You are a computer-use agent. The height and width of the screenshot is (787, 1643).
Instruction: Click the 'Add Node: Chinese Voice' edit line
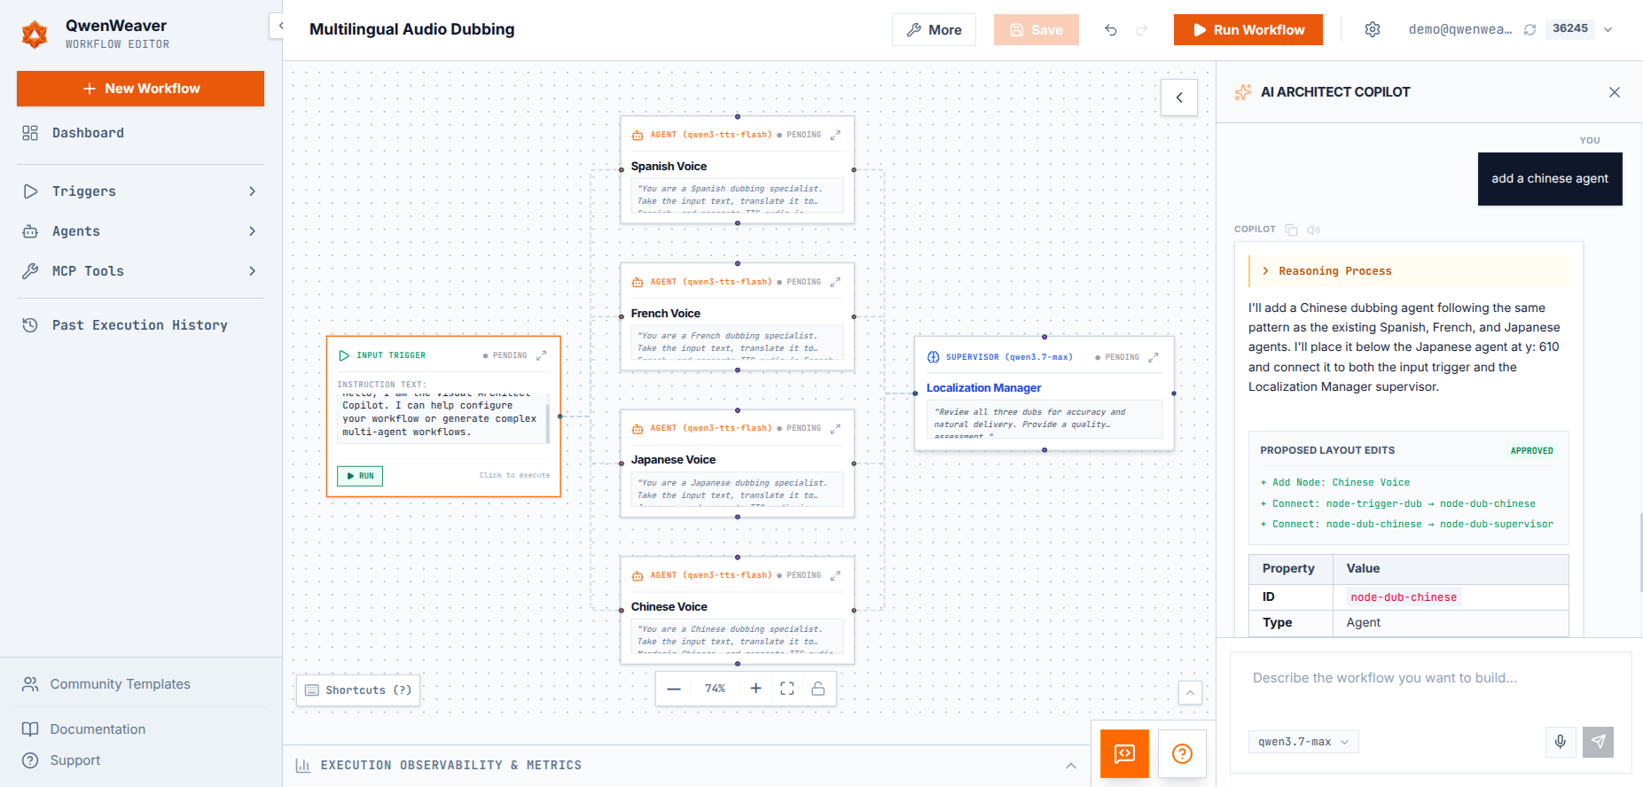(x=1334, y=483)
